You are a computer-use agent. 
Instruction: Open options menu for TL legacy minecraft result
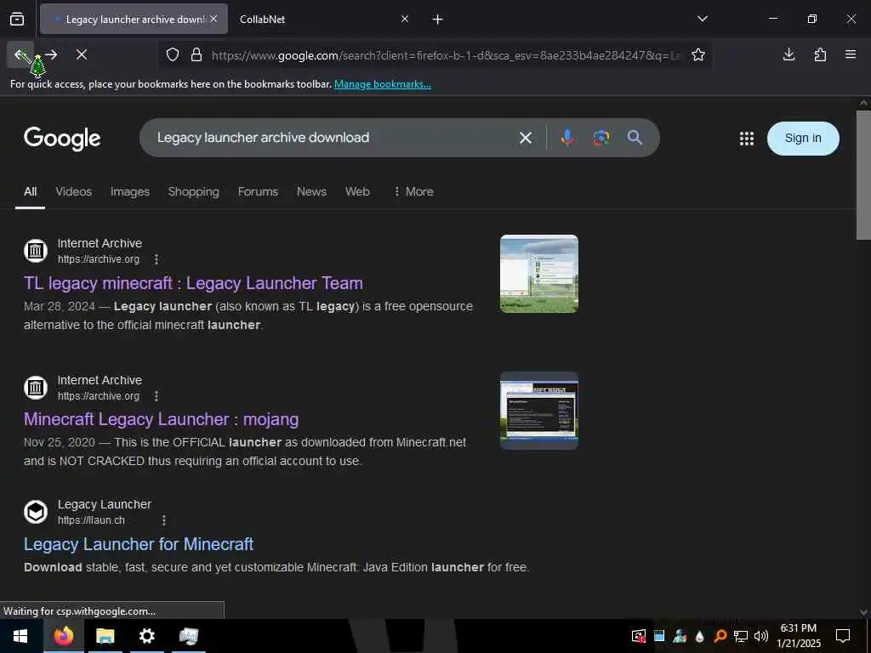157,259
